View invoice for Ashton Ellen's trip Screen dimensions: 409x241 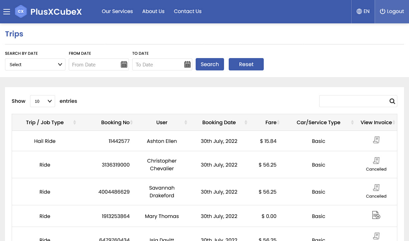click(x=376, y=140)
